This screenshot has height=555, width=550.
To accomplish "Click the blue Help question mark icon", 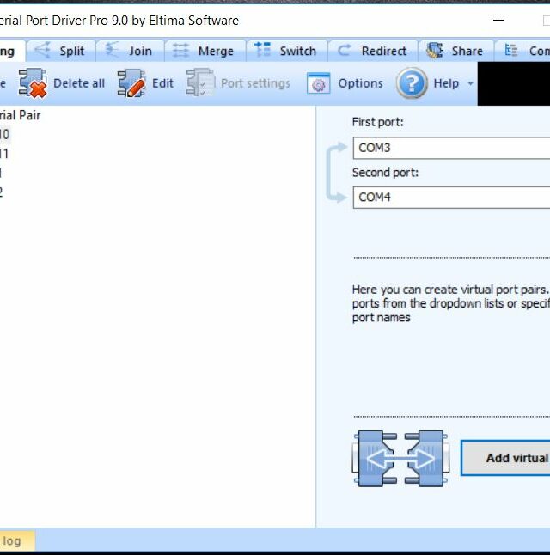I will (412, 83).
